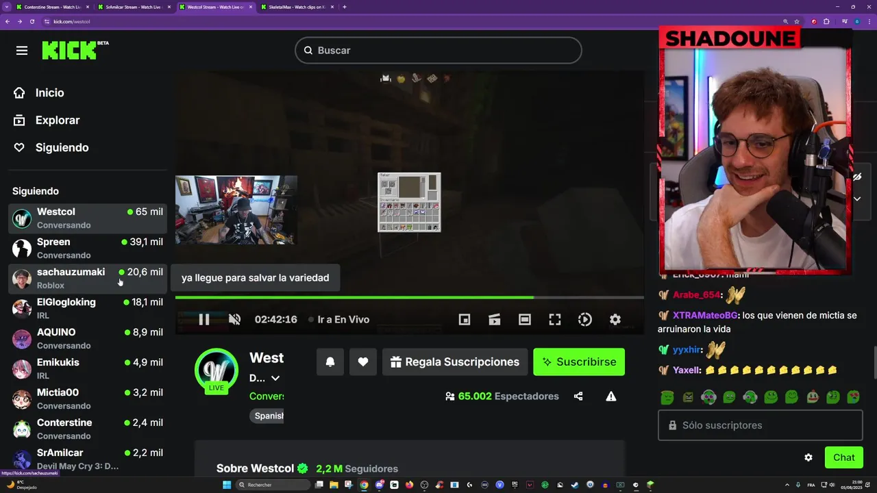Image resolution: width=877 pixels, height=493 pixels.
Task: Share the stream icon
Action: 578,396
